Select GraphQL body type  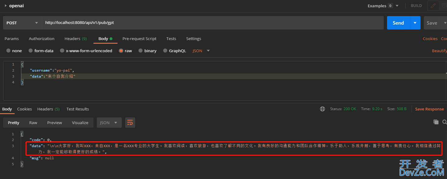165,51
